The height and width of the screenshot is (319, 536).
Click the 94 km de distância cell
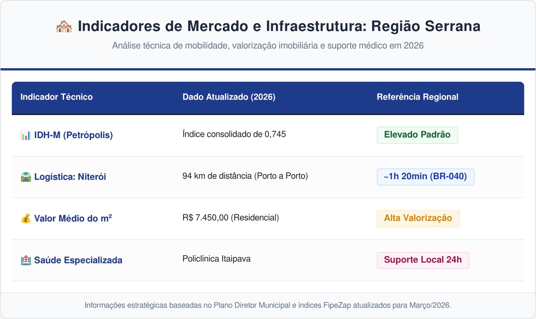245,176
